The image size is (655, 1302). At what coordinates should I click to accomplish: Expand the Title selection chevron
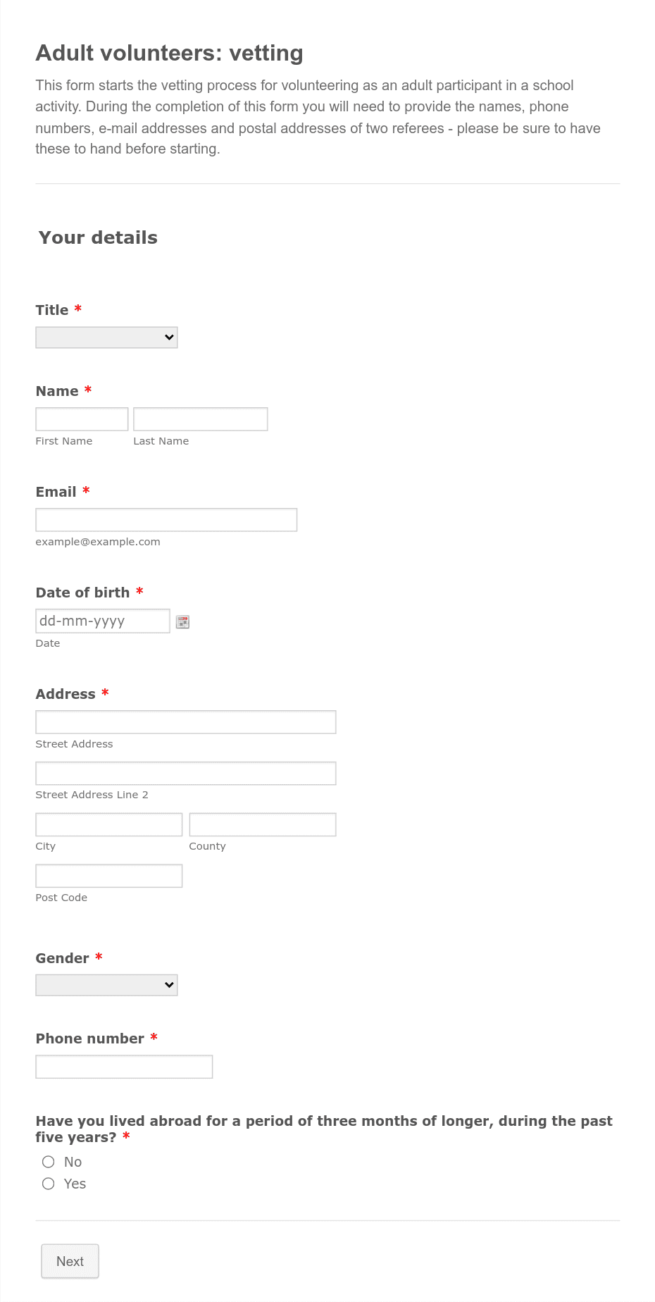point(168,337)
